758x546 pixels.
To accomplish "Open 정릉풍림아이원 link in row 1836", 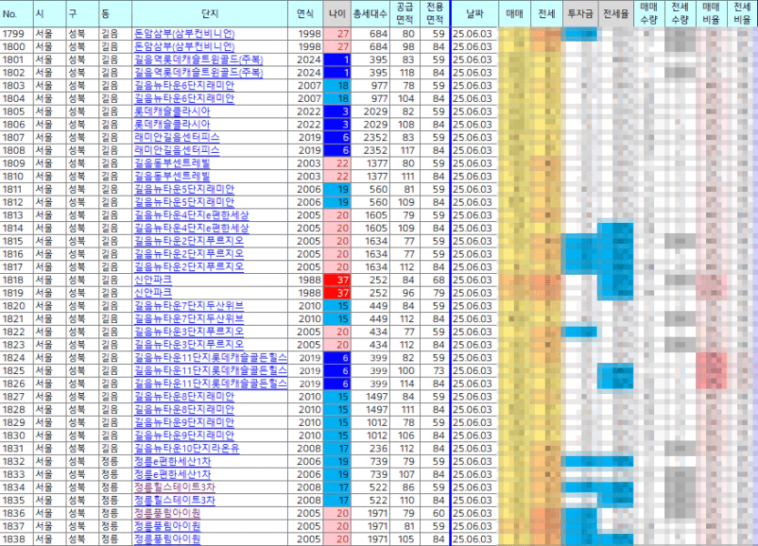I will click(x=167, y=513).
